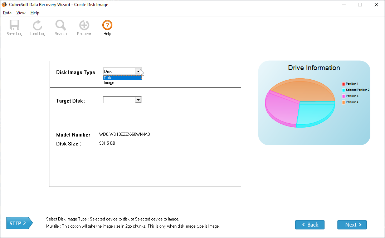This screenshot has height=238, width=385.
Task: Go Back to previous step
Action: coord(310,225)
